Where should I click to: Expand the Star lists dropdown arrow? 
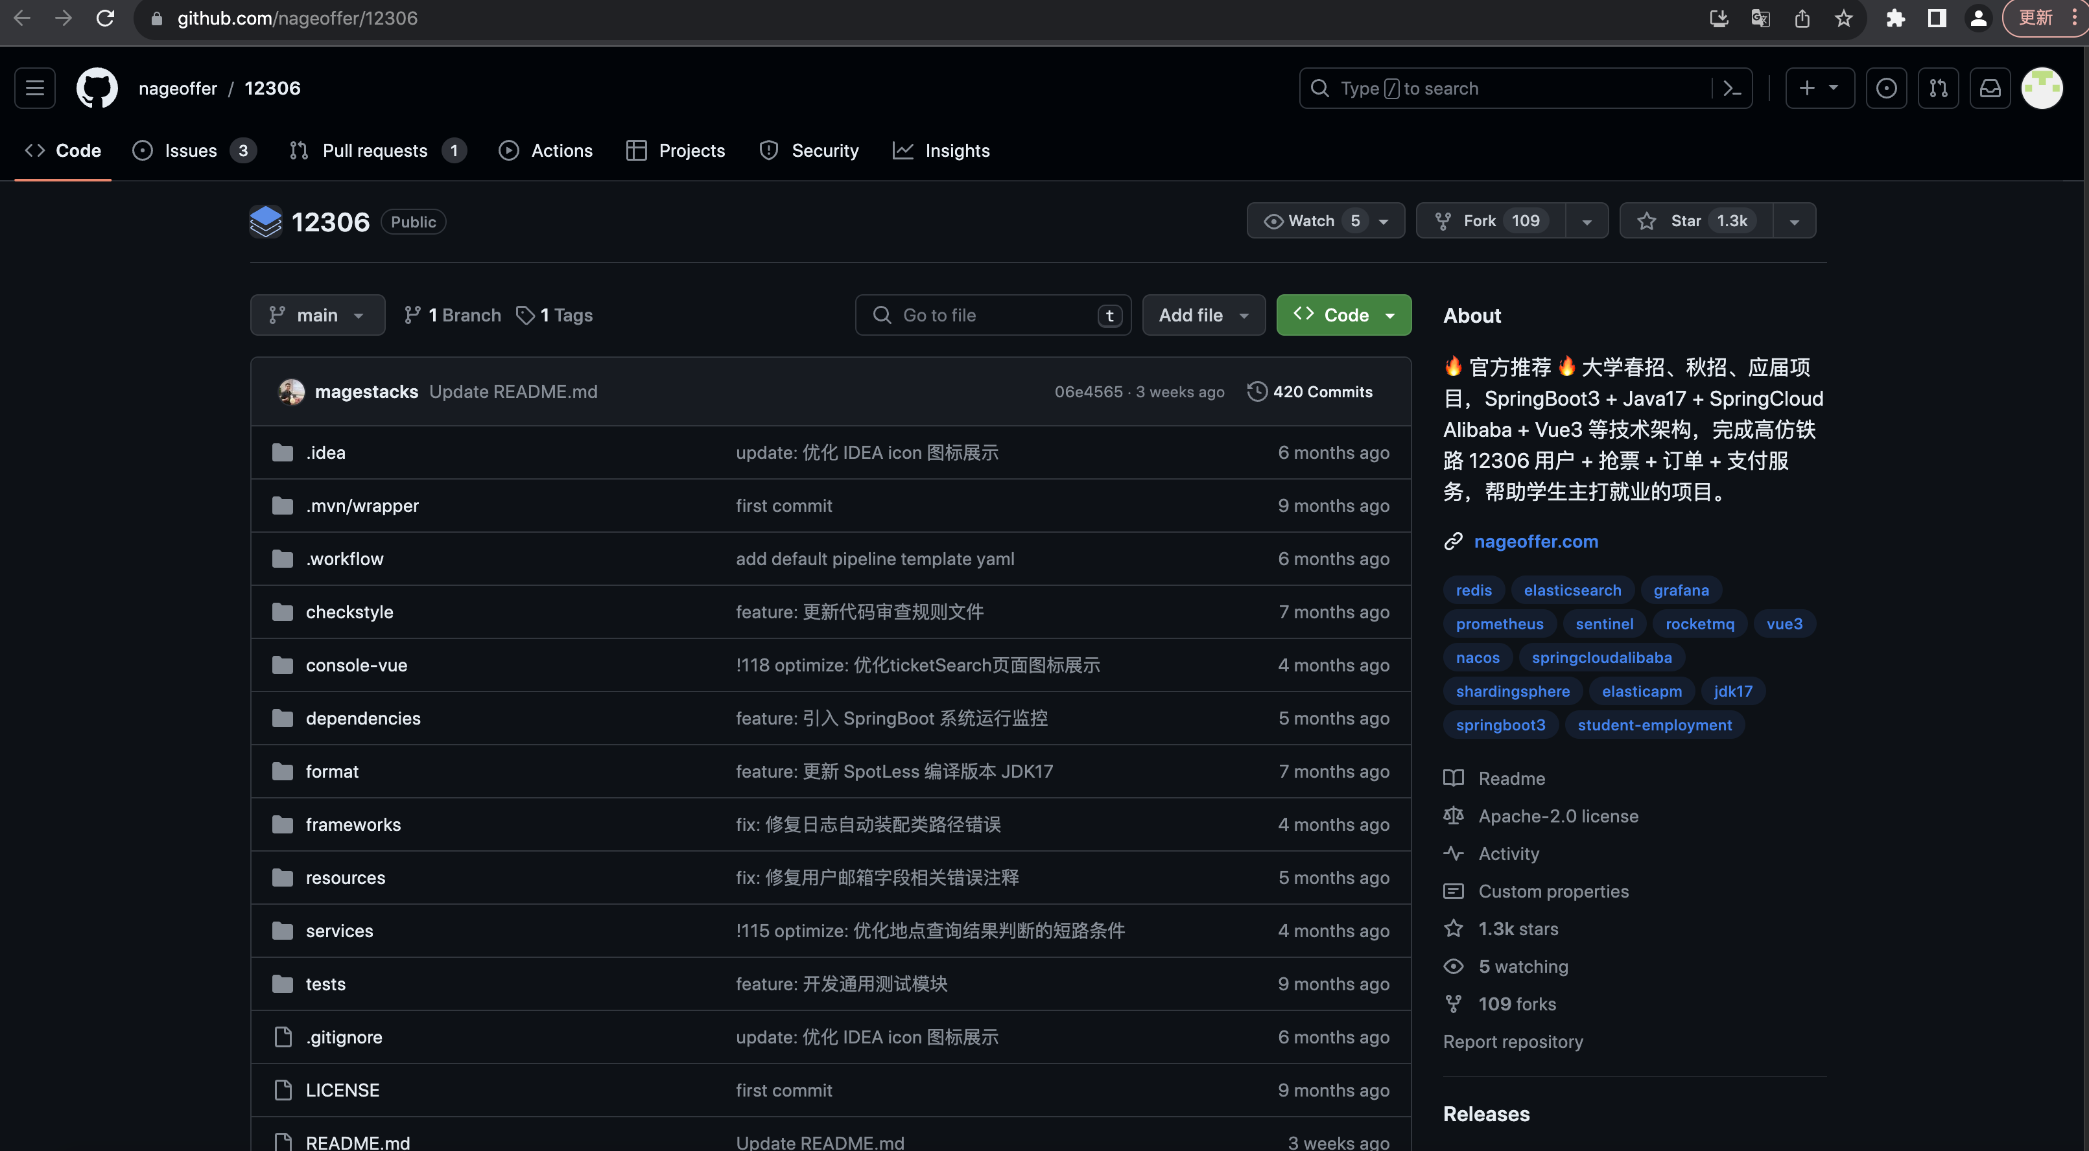point(1794,220)
